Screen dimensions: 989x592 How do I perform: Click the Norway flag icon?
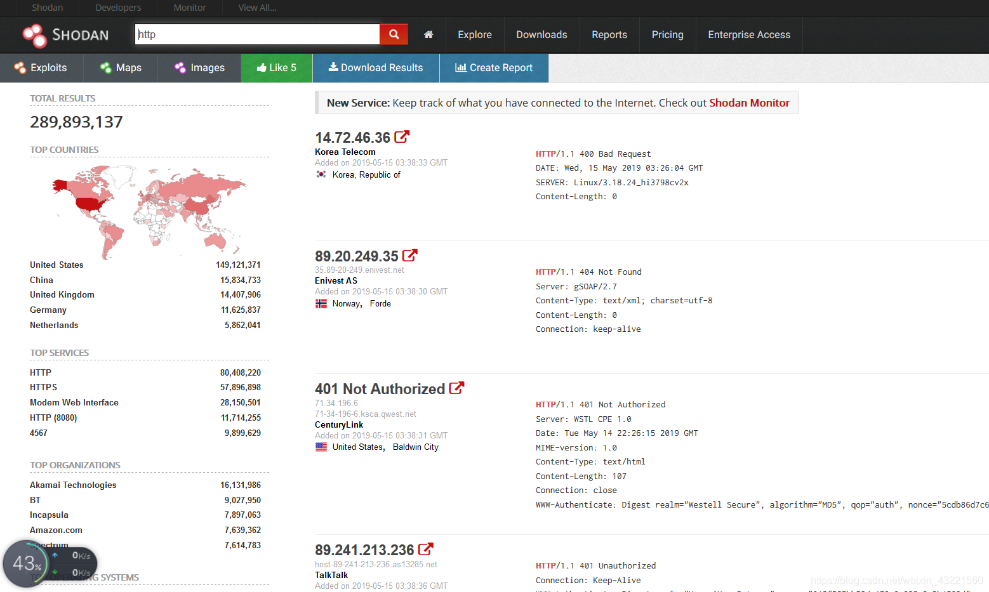321,303
